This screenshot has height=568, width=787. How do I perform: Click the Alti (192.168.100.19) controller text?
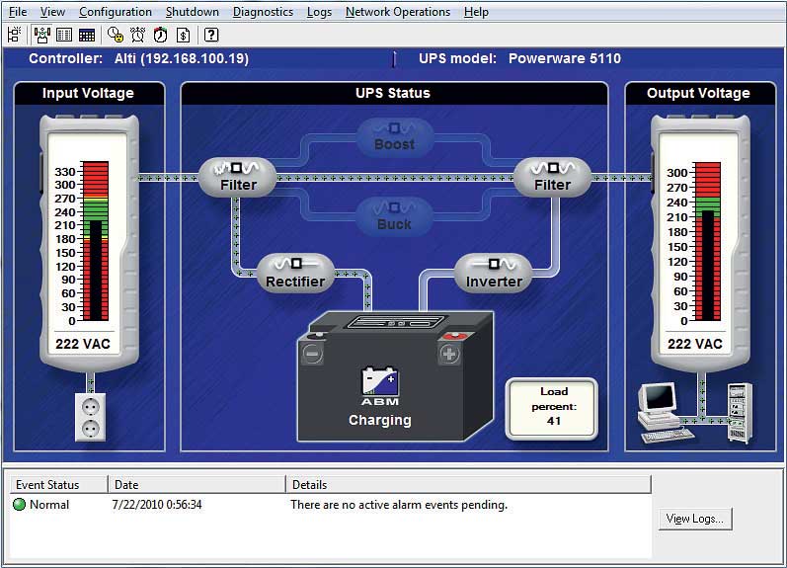click(x=181, y=58)
